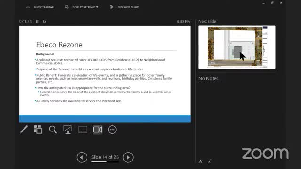Click Slide 14 of 25 indicator
Screen dimensions: 301x169
point(105,157)
